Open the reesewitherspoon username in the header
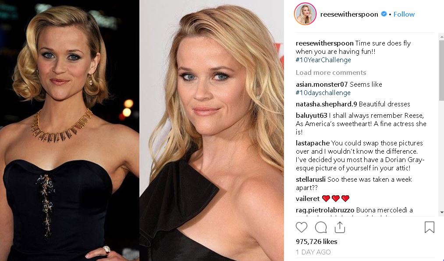The image size is (444, 261). click(x=349, y=14)
